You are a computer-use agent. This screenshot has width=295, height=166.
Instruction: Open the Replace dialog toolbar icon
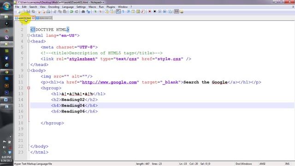[x=88, y=12]
